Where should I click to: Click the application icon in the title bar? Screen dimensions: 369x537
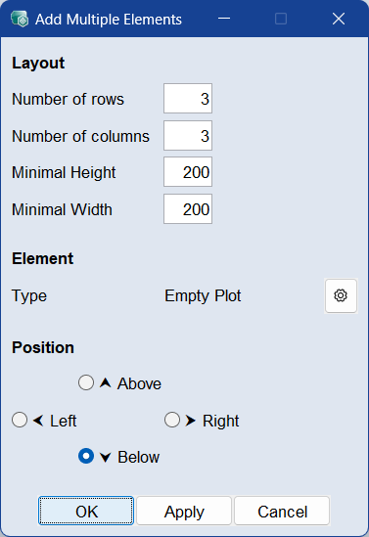(x=20, y=19)
